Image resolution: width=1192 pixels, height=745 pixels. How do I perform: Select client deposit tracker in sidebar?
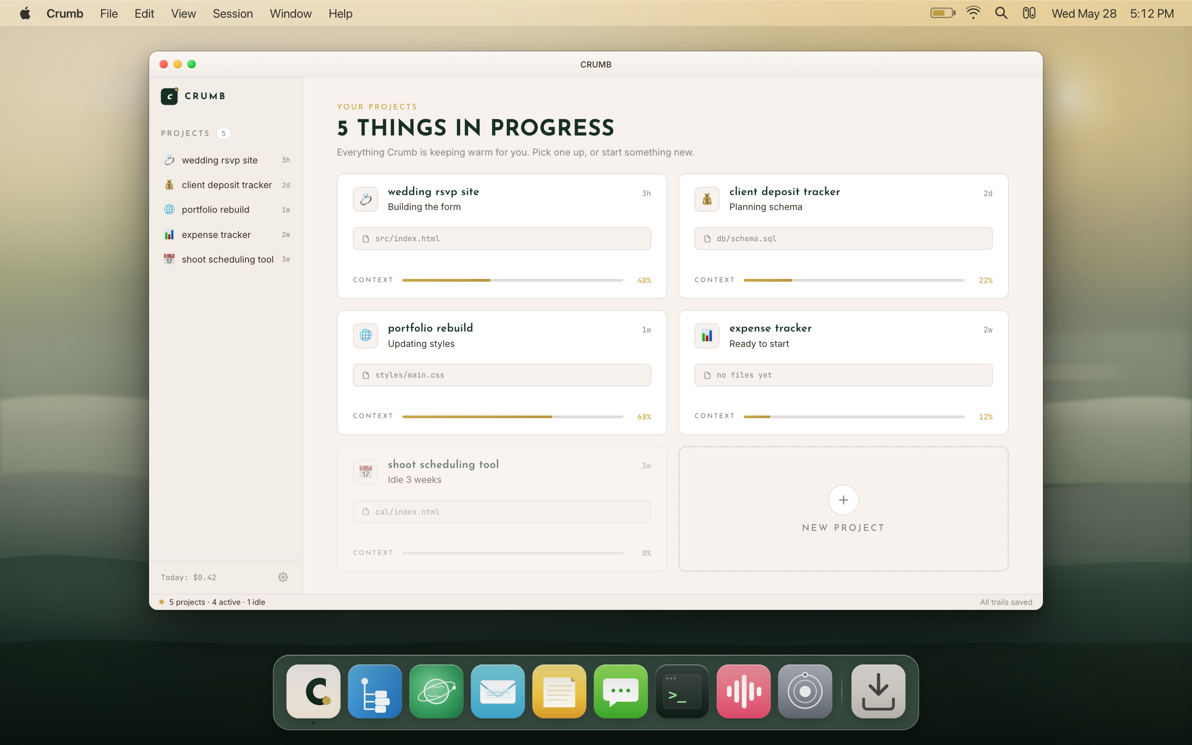[x=226, y=185]
